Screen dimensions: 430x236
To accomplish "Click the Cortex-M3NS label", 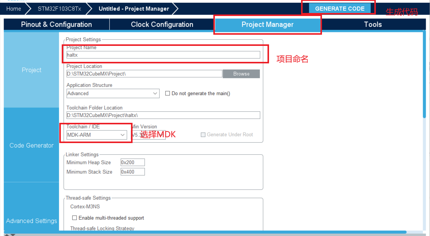I will click(85, 207).
